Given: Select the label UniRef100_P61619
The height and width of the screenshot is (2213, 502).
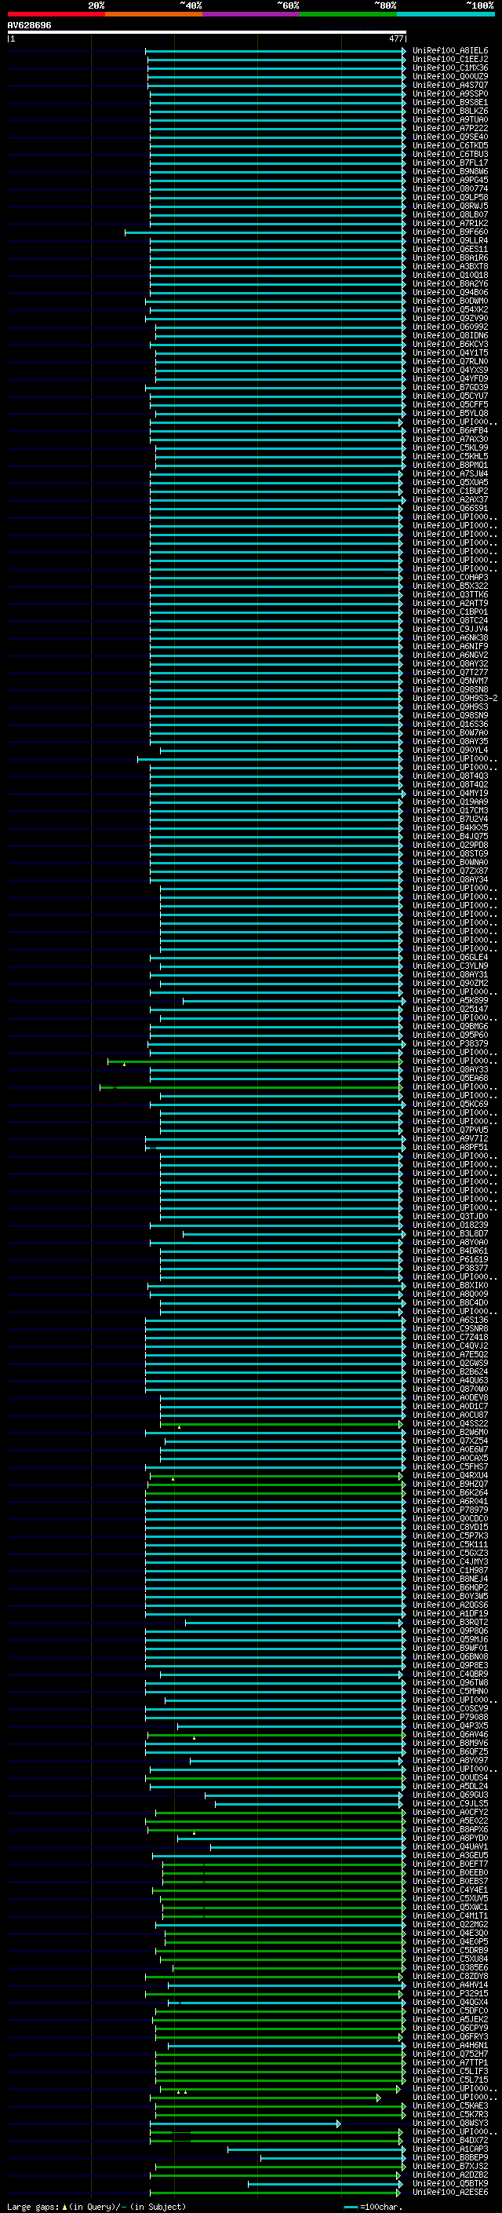Looking at the screenshot, I should [x=449, y=1259].
